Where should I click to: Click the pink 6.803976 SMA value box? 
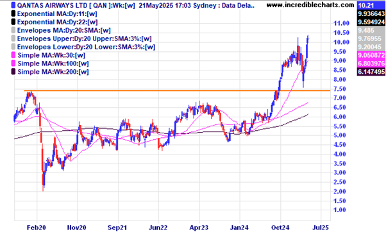[x=371, y=63]
